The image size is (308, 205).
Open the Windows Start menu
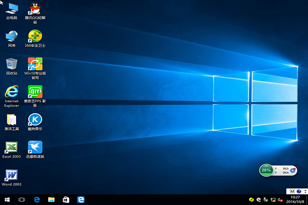[7, 199]
